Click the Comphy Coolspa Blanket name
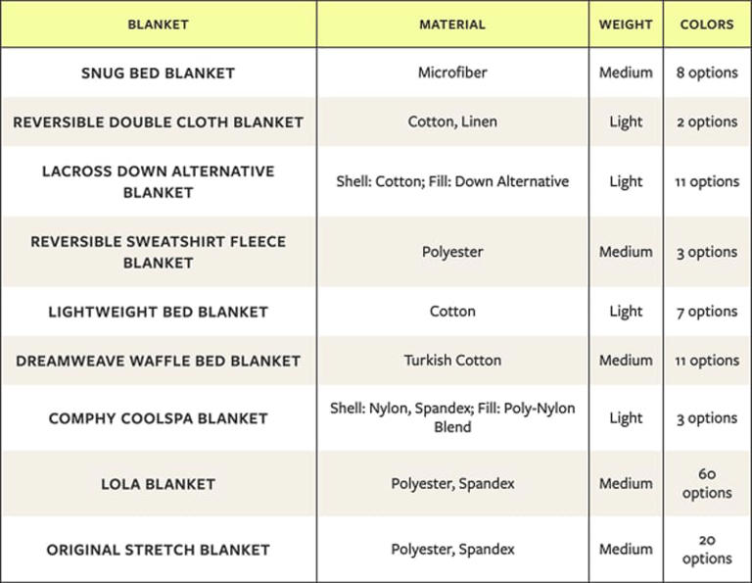The width and height of the screenshot is (752, 583). pos(159,418)
